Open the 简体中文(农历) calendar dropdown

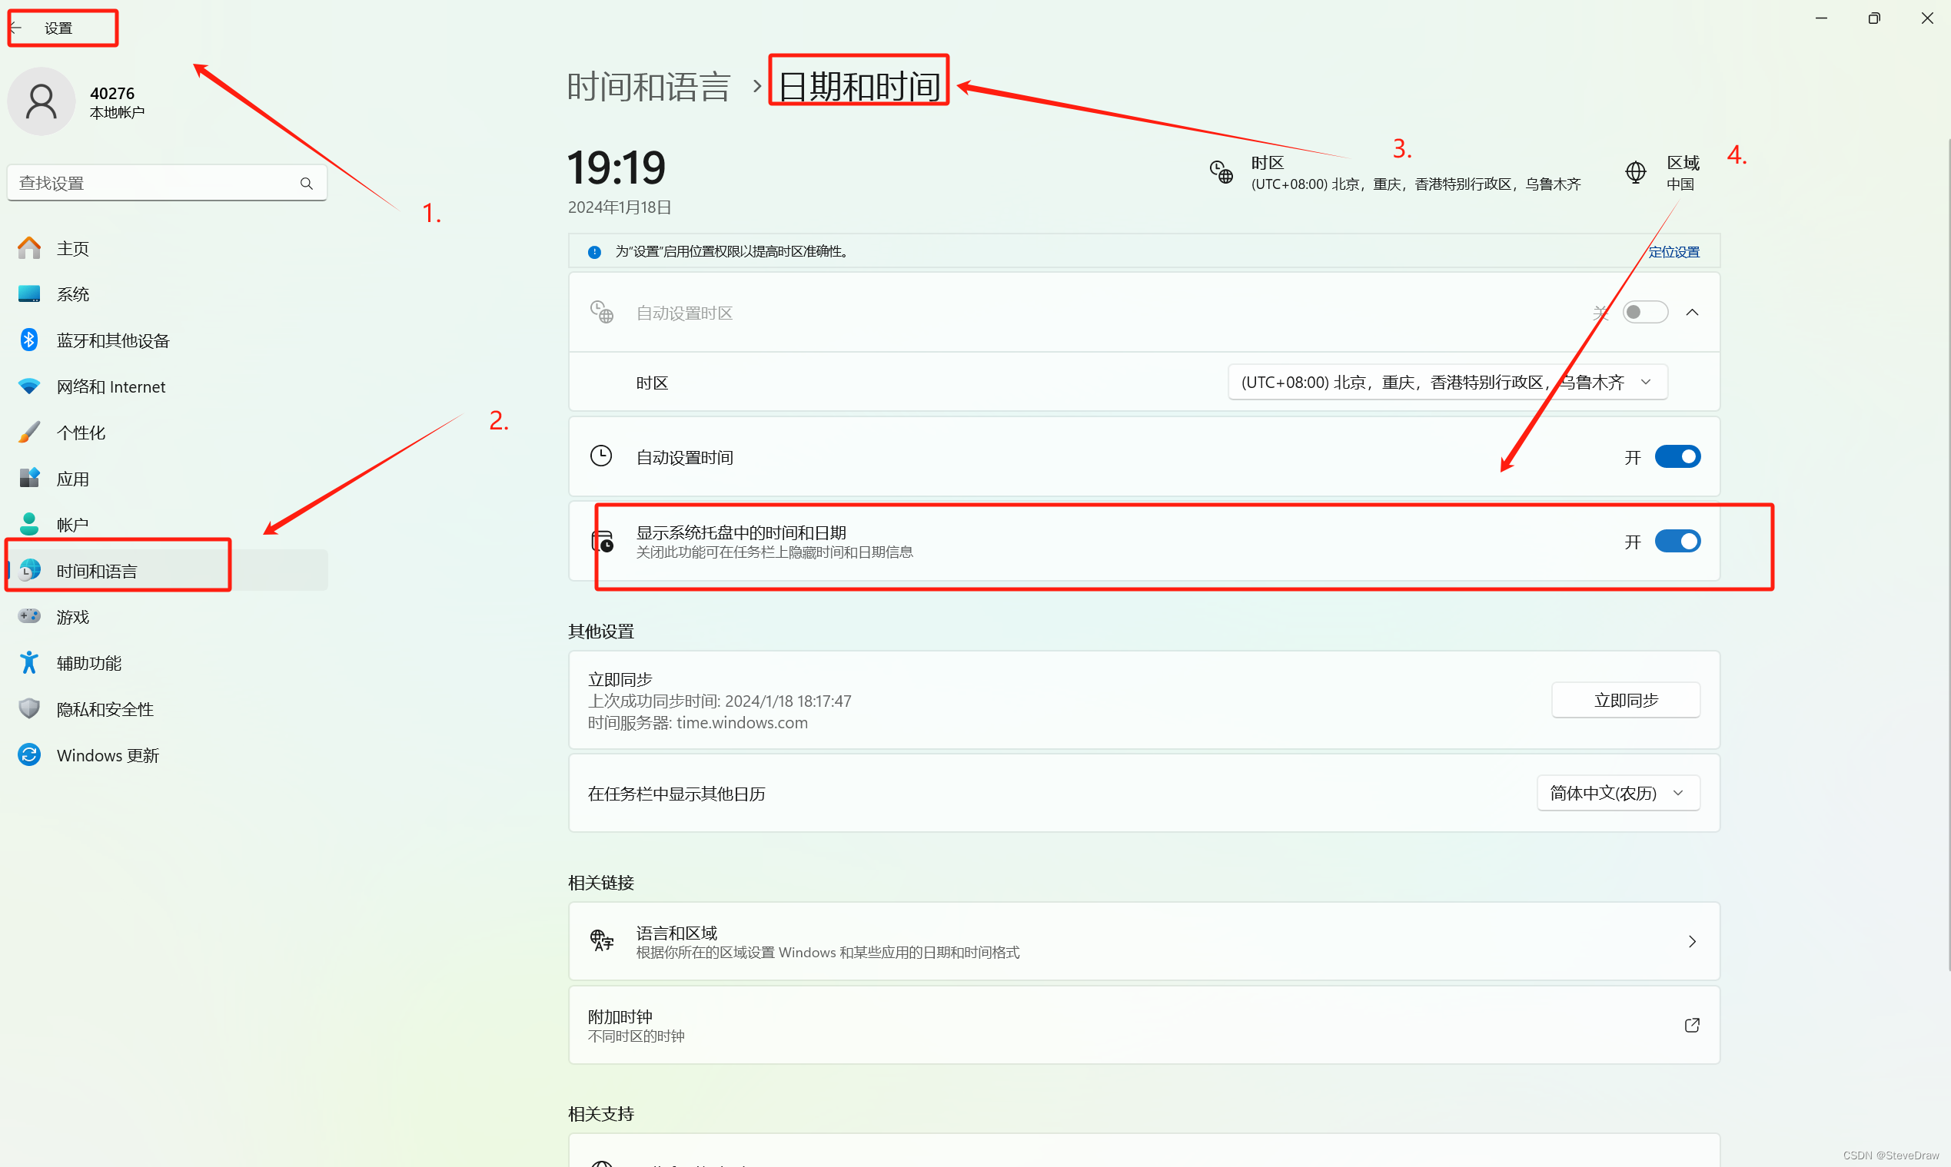[x=1617, y=793]
